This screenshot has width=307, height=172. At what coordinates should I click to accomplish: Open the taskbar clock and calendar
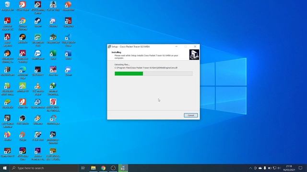point(289,168)
